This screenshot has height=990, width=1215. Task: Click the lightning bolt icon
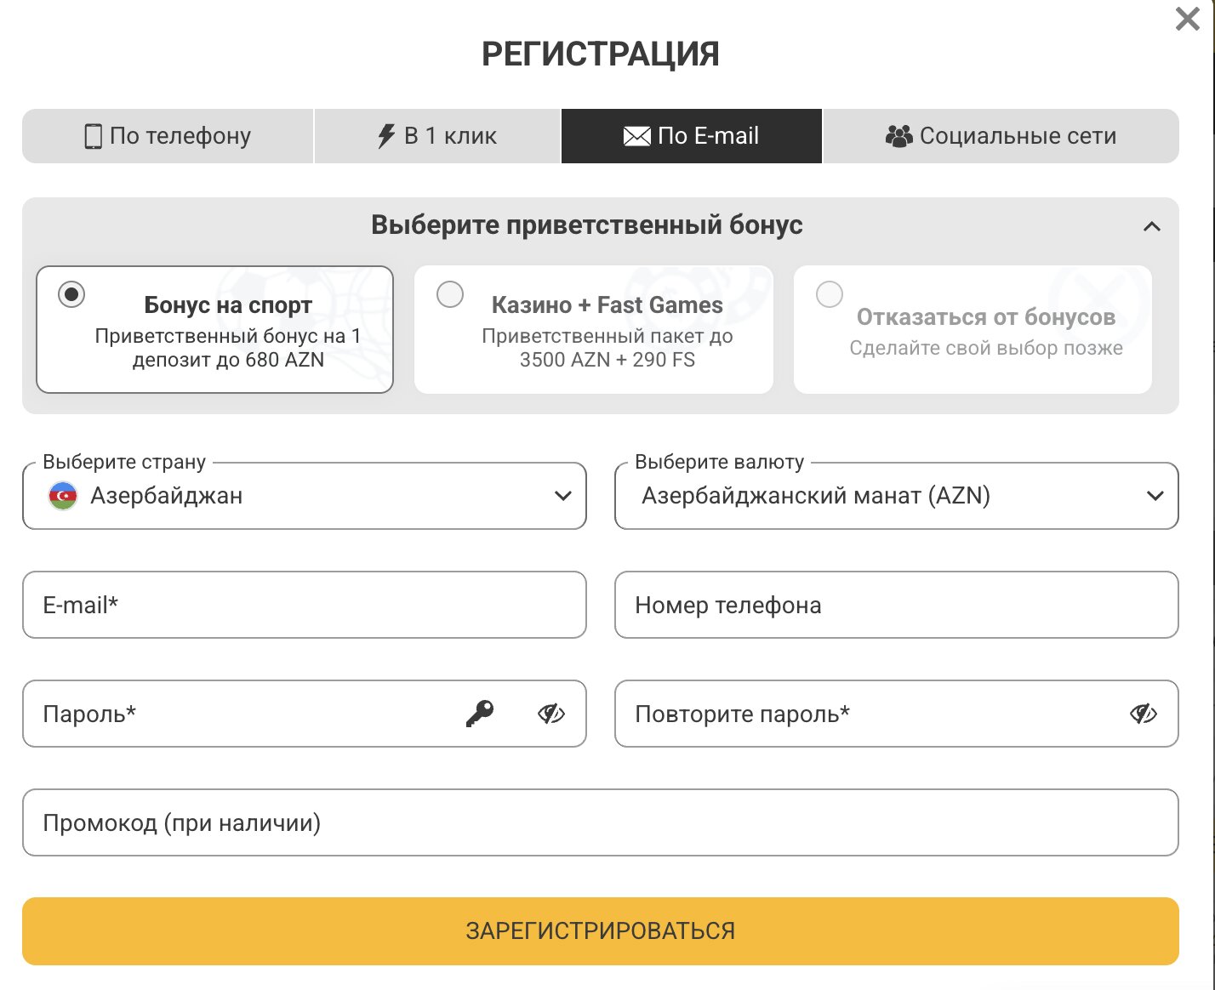[x=386, y=136]
